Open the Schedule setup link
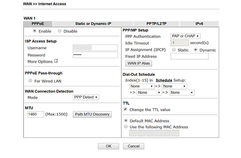The height and width of the screenshot is (158, 241). point(164,80)
